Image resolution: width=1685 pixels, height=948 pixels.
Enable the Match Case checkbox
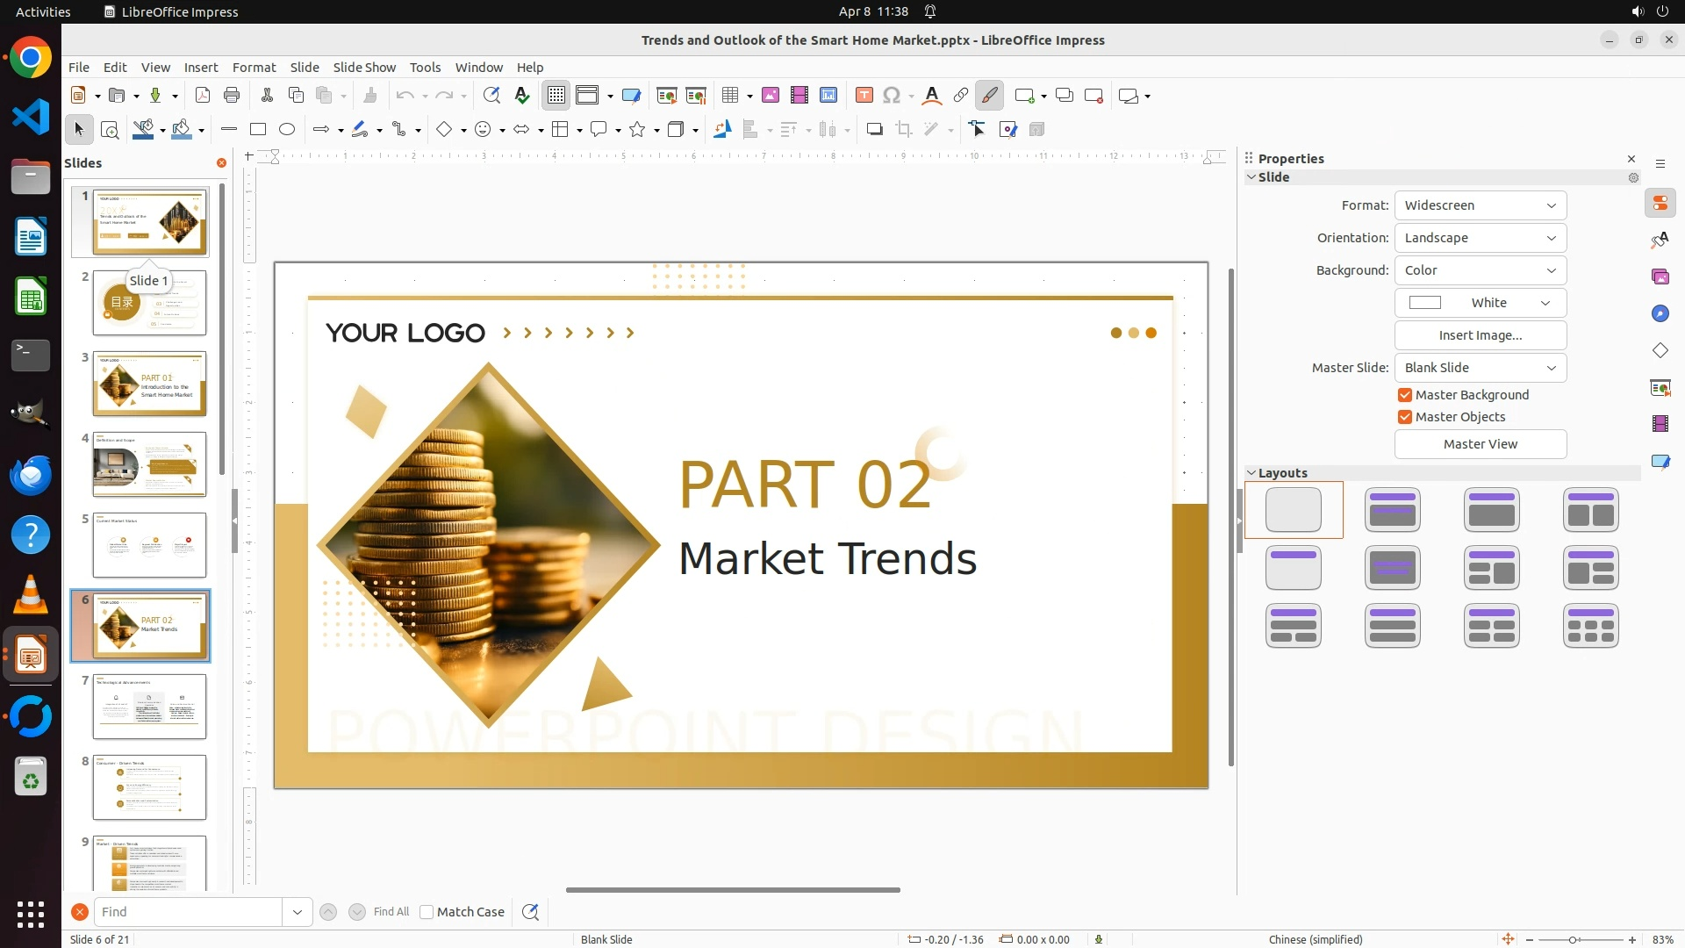[427, 912]
